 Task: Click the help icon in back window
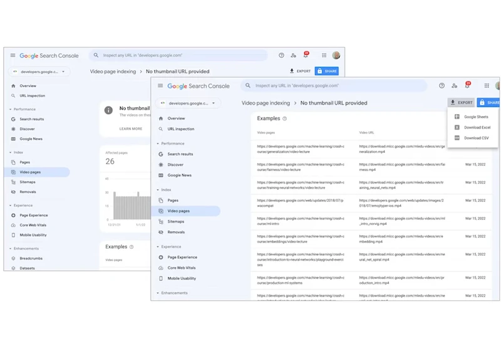281,55
